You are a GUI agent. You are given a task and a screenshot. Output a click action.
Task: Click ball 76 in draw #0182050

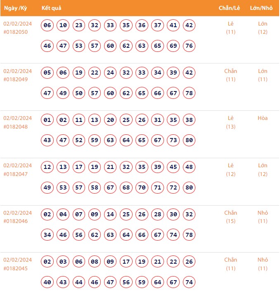click(189, 46)
